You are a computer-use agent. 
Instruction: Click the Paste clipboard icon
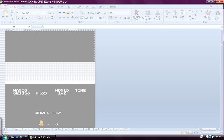click(x=6, y=13)
